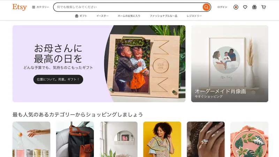Select ホームのお気に入り nav item

[129, 16]
